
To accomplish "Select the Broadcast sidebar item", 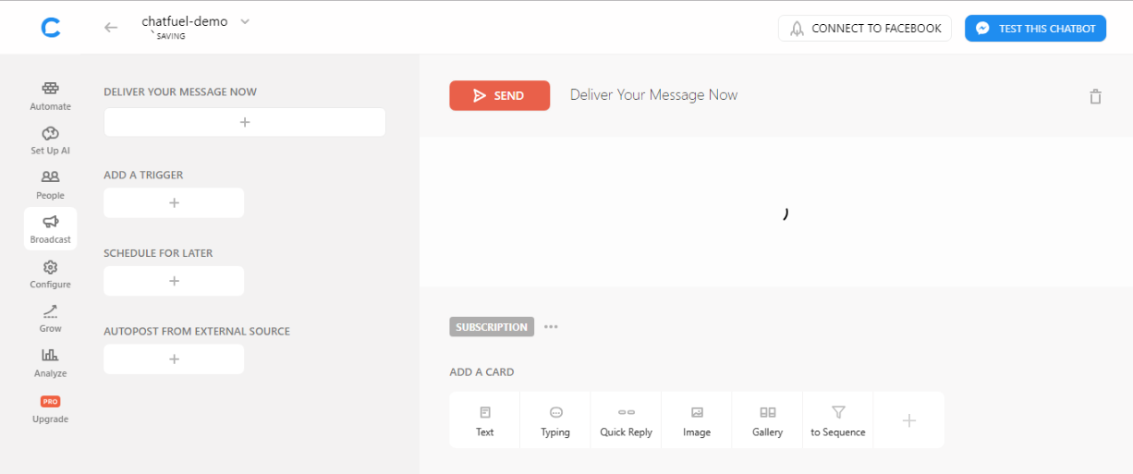I will pyautogui.click(x=50, y=229).
